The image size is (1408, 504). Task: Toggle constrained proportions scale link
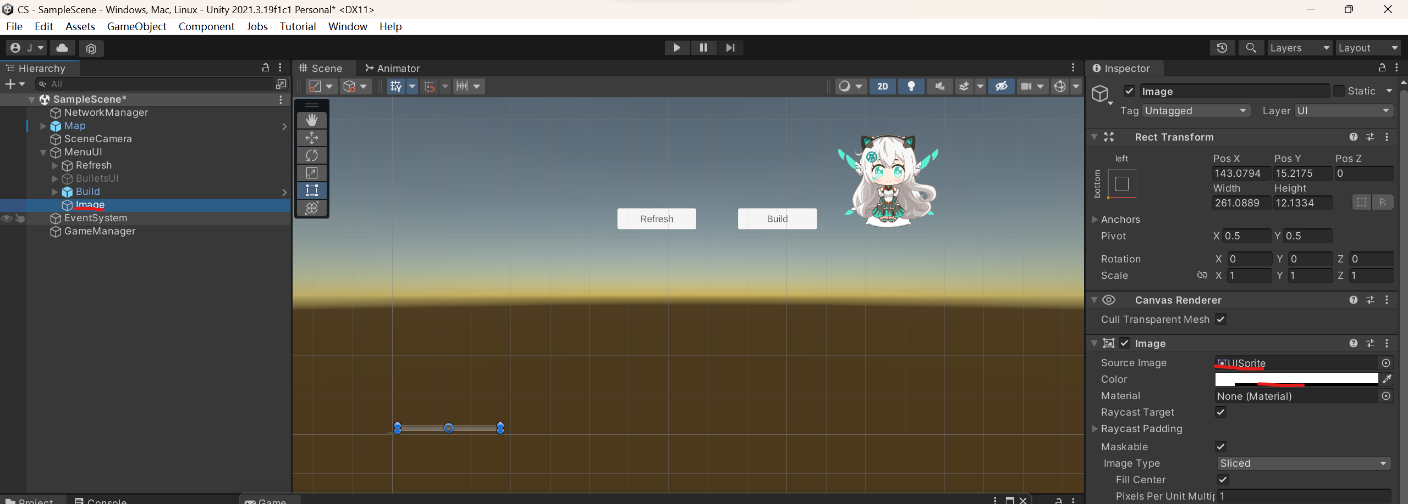tap(1202, 275)
